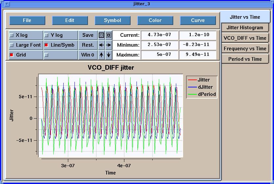
Task: Click the Current X value field
Action: point(159,35)
